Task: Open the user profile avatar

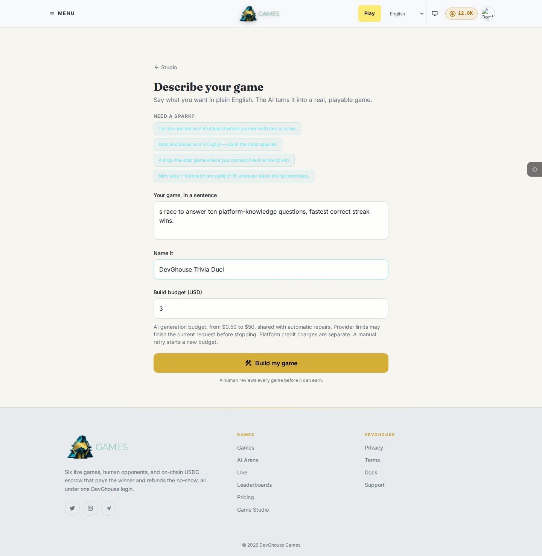Action: [488, 14]
